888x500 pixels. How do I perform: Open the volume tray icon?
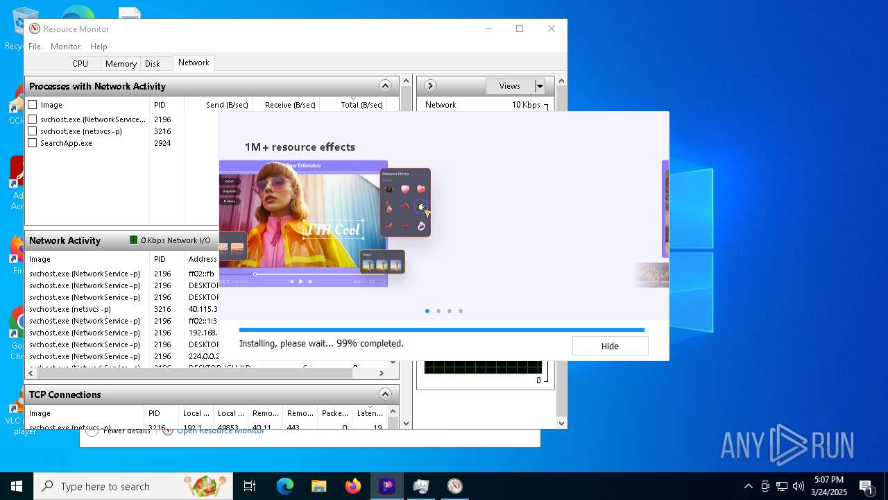[x=799, y=486]
